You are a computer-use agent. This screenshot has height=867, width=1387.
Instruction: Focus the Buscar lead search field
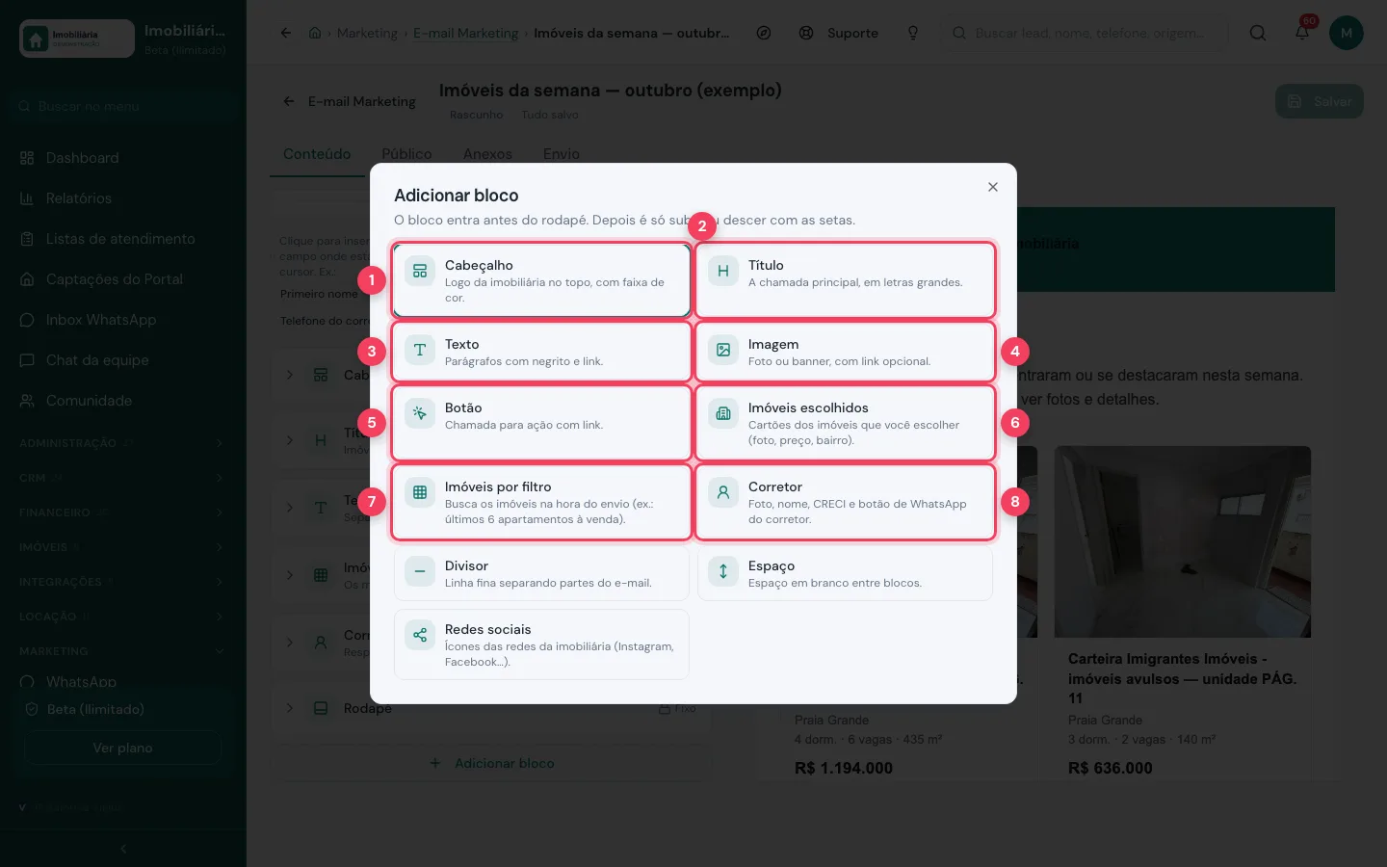(x=1085, y=33)
